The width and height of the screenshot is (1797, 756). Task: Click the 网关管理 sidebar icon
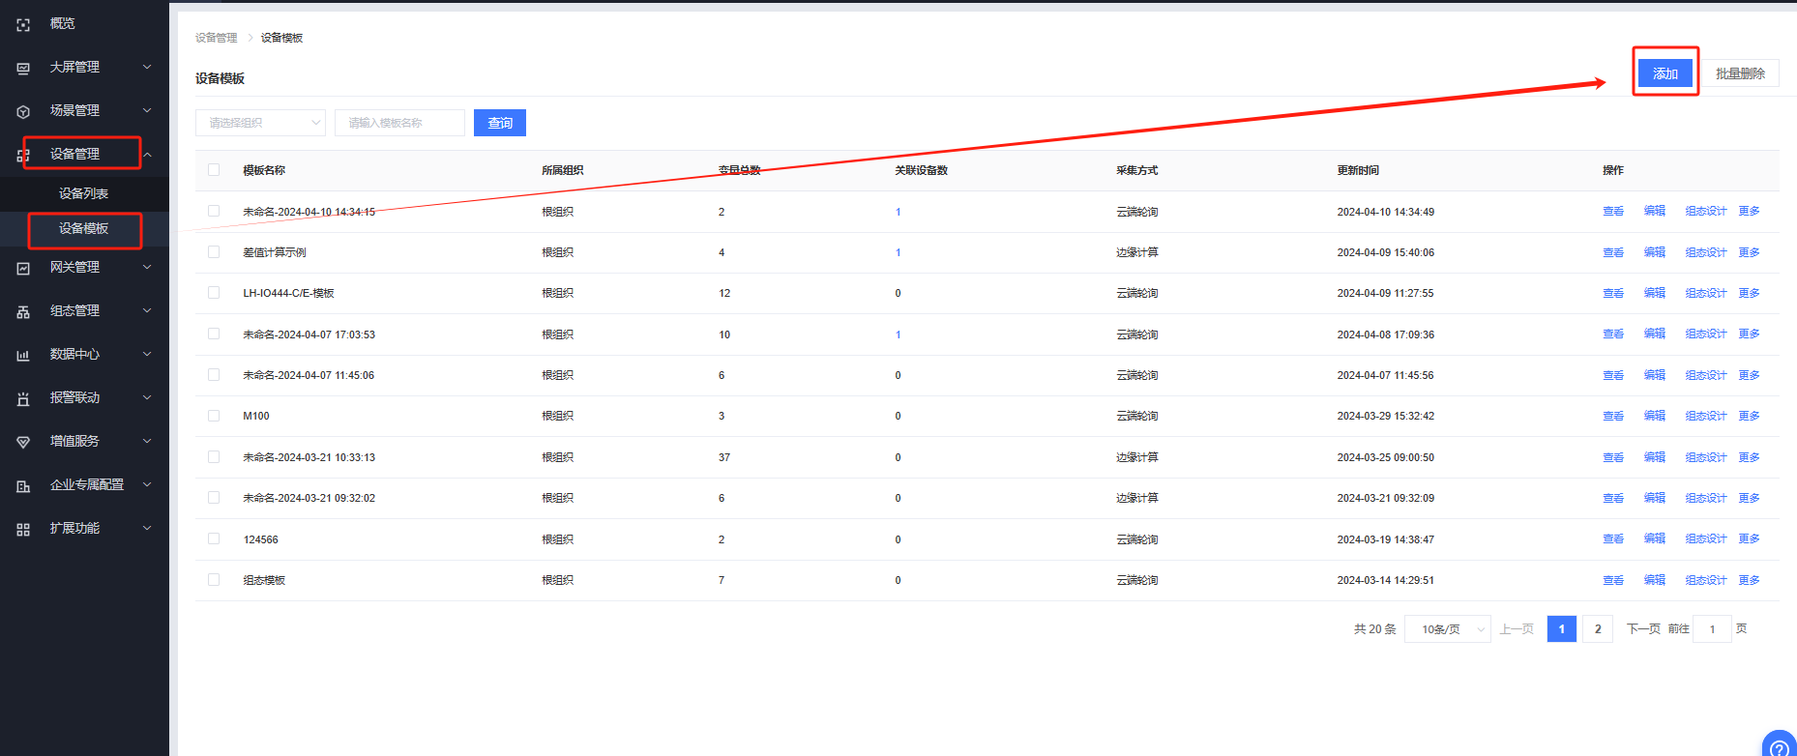point(23,268)
